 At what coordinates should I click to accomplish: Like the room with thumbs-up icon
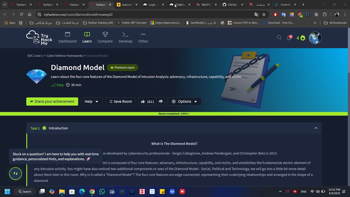click(x=143, y=102)
